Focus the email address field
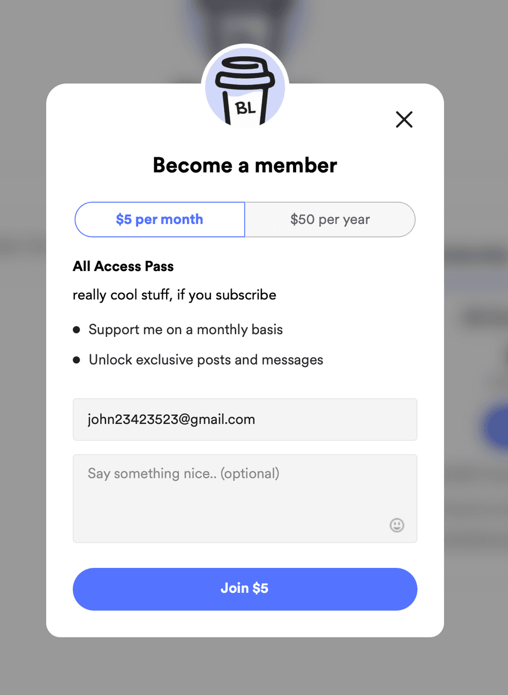This screenshot has height=695, width=508. 245,419
